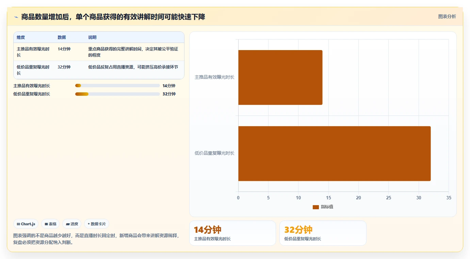The height and width of the screenshot is (259, 470).
Task: Click the 14分钟 value beside the progress bar
Action: pos(169,86)
